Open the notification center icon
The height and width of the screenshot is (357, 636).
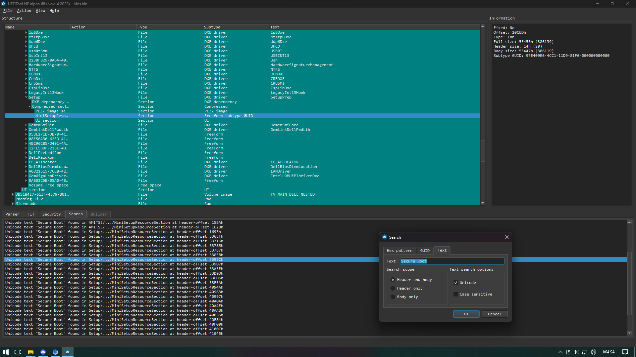(625, 352)
